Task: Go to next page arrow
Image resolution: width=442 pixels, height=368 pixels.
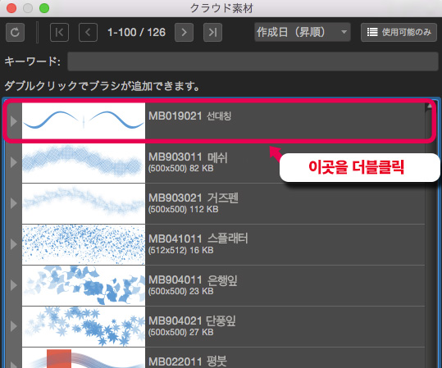Action: click(x=184, y=33)
